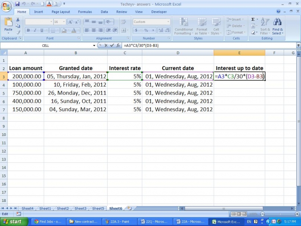Viewport: 301px width, 226px height.
Task: Click the Insert Worksheet tab icon
Action: click(130, 208)
